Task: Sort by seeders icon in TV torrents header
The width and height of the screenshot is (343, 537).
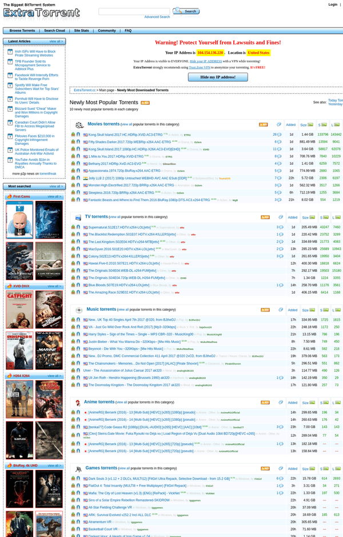Action: 326,217
